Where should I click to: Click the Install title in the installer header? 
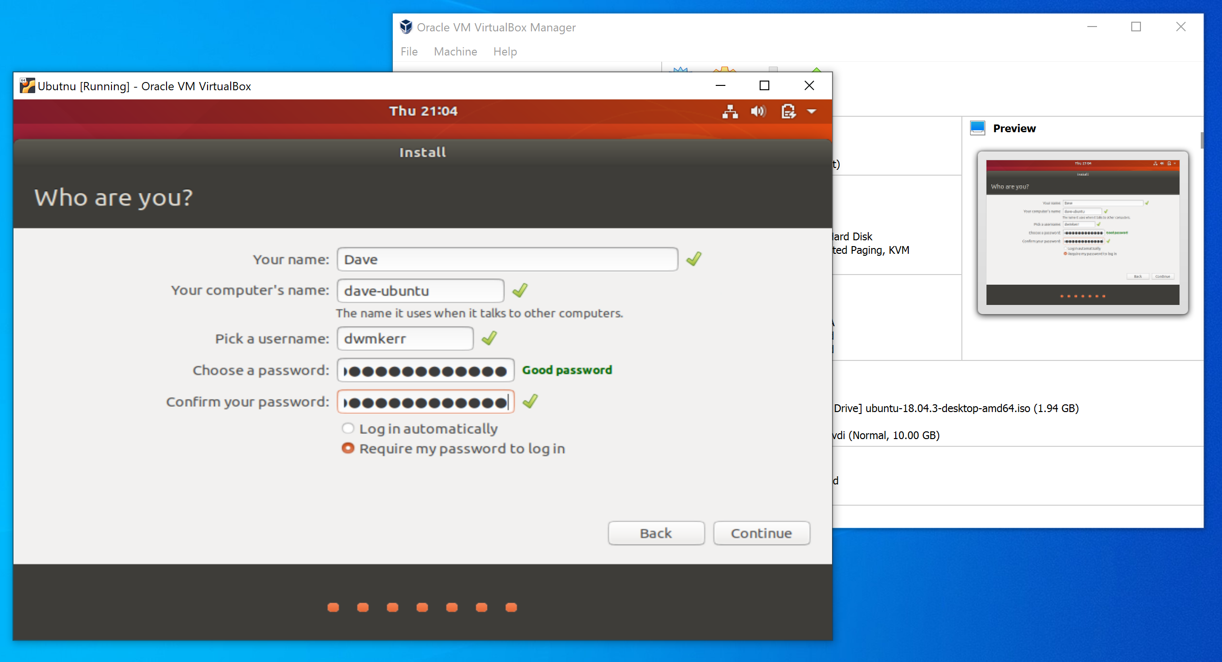423,152
